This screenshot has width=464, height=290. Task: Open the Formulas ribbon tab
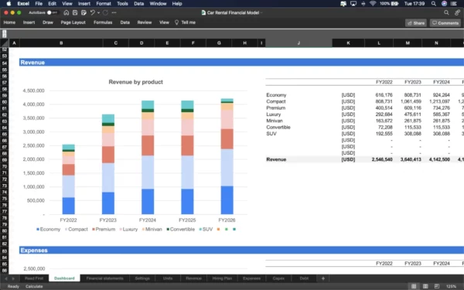coord(103,22)
